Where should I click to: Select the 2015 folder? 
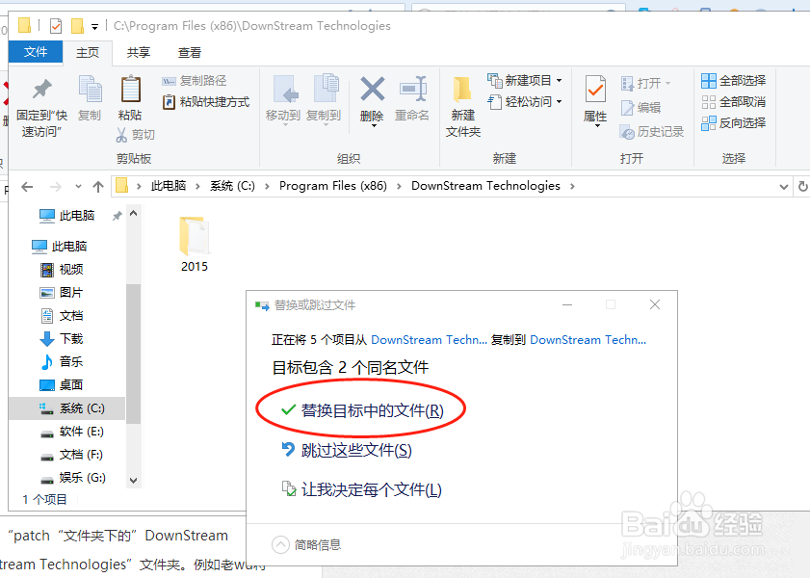pyautogui.click(x=195, y=245)
